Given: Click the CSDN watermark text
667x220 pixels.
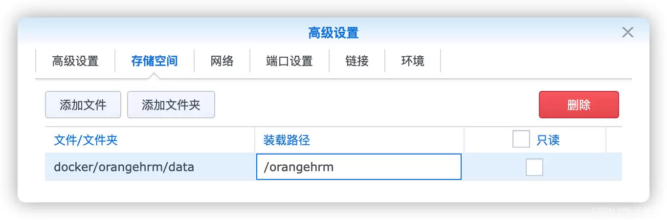Looking at the screenshot, I should coord(621,211).
